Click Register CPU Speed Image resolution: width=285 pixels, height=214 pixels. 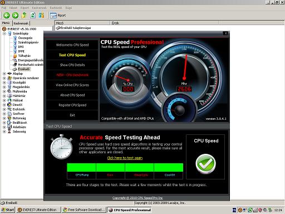click(72, 105)
